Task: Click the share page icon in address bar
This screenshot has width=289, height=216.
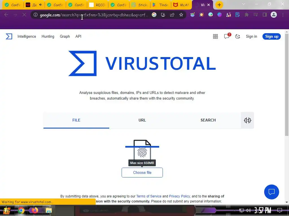Action: [x=172, y=15]
